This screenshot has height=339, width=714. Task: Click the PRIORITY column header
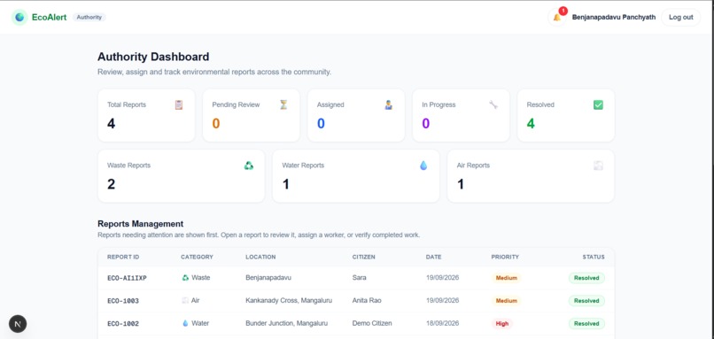coord(505,257)
